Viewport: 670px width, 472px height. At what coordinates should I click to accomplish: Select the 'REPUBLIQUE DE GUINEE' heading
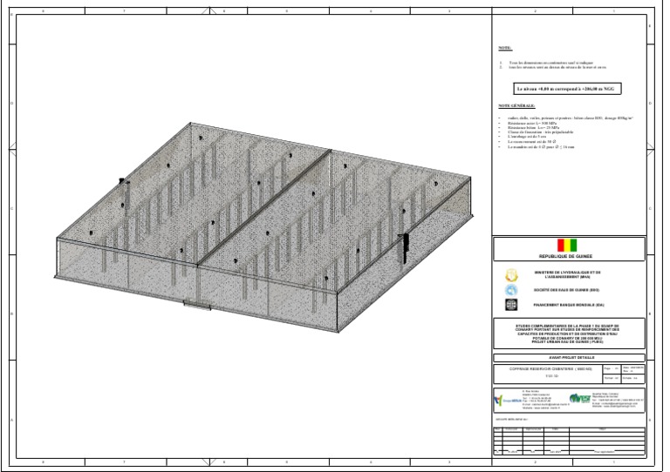click(x=565, y=256)
